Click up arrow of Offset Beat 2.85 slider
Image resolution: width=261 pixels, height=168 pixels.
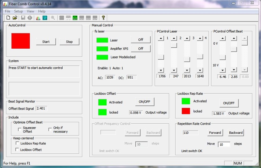234,38
